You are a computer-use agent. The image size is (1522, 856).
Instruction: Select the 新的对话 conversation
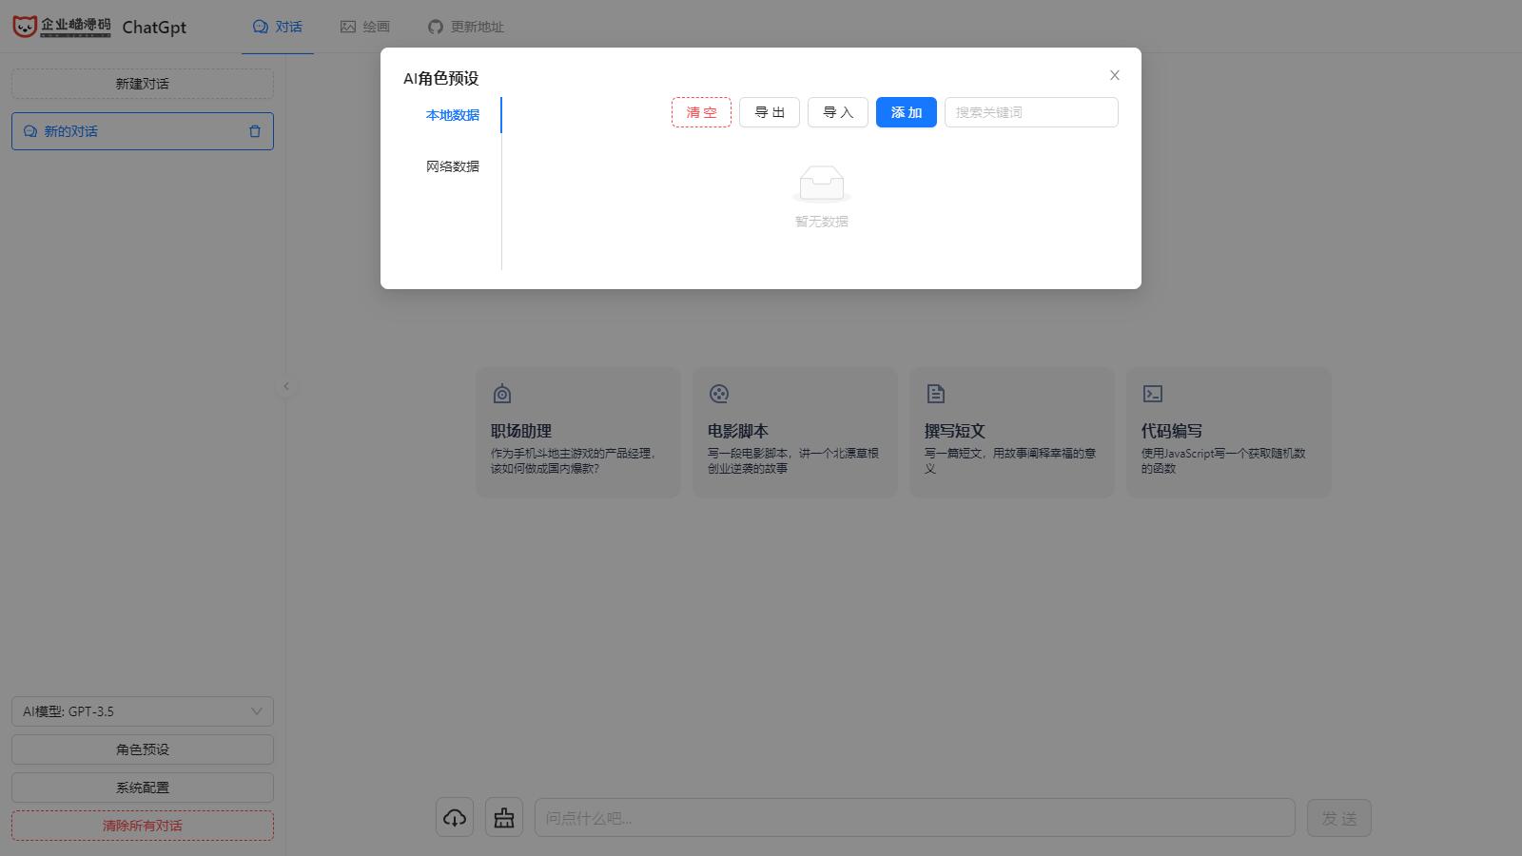[x=143, y=131]
